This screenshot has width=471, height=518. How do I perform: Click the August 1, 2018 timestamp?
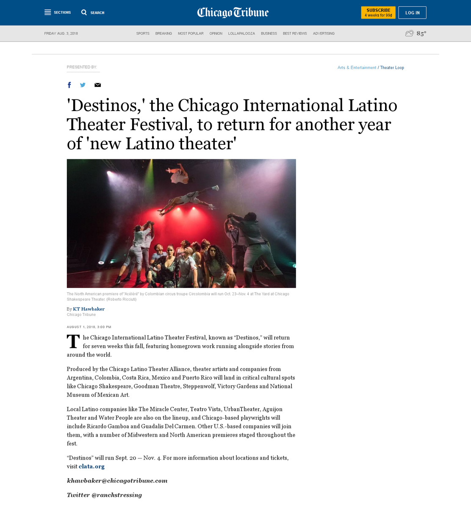(x=89, y=327)
